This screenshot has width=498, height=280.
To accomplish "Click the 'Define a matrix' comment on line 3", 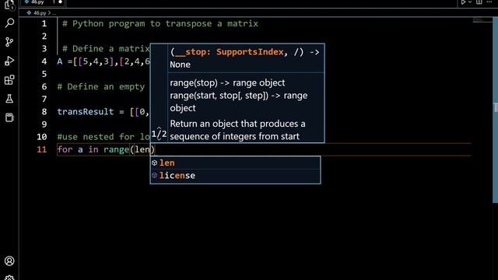I will tap(106, 48).
